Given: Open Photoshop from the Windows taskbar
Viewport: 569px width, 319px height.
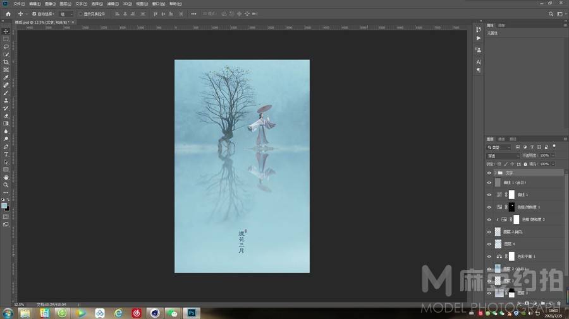Looking at the screenshot, I should [x=192, y=313].
